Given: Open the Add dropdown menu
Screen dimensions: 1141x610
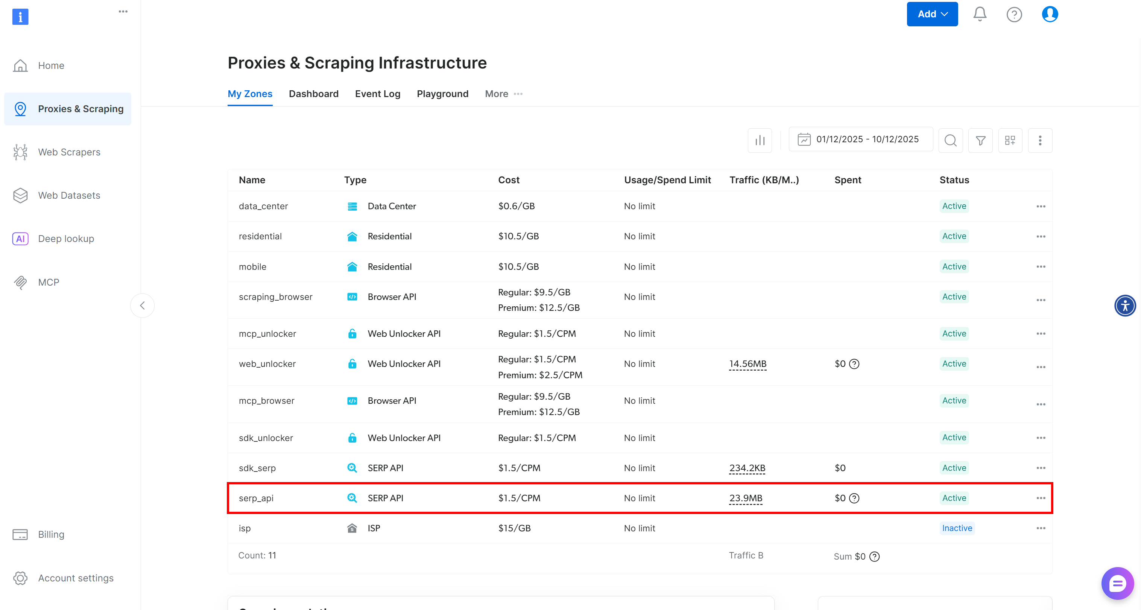Looking at the screenshot, I should [x=932, y=14].
